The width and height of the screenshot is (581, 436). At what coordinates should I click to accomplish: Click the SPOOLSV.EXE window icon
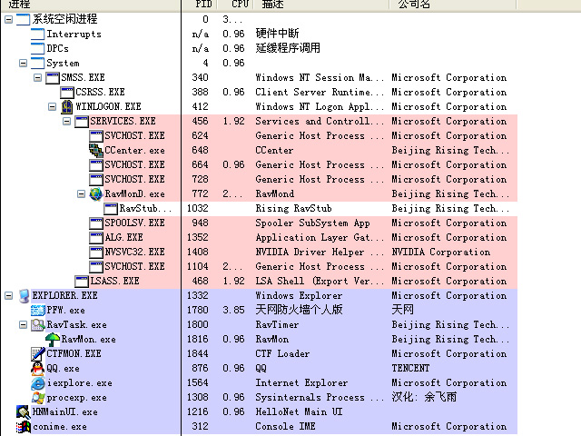pos(96,223)
